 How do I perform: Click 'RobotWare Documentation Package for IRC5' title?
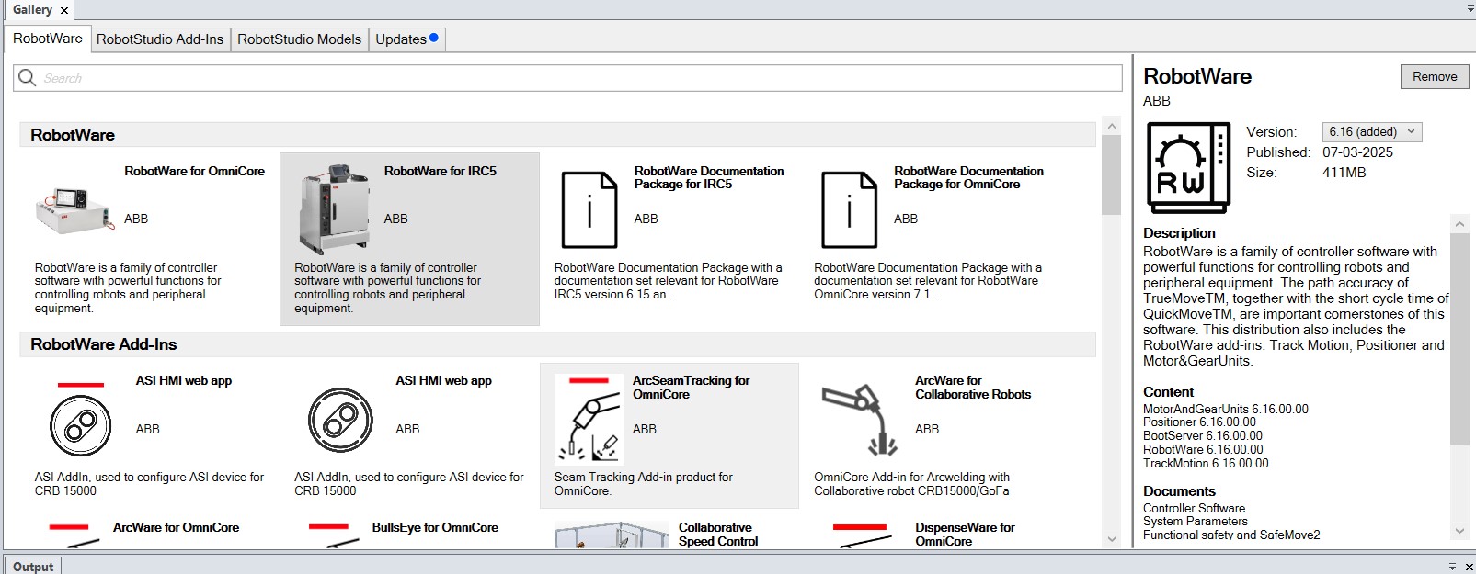click(x=709, y=177)
